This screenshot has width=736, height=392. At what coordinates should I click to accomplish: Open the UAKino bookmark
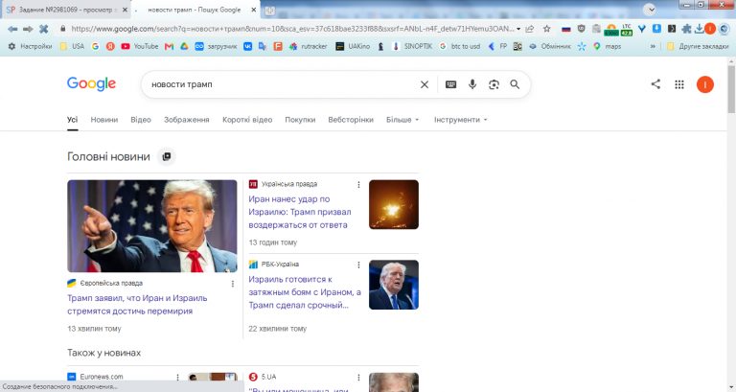353,46
